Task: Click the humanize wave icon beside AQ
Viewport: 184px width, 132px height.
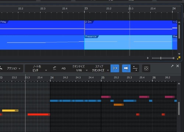Action: tap(54, 68)
